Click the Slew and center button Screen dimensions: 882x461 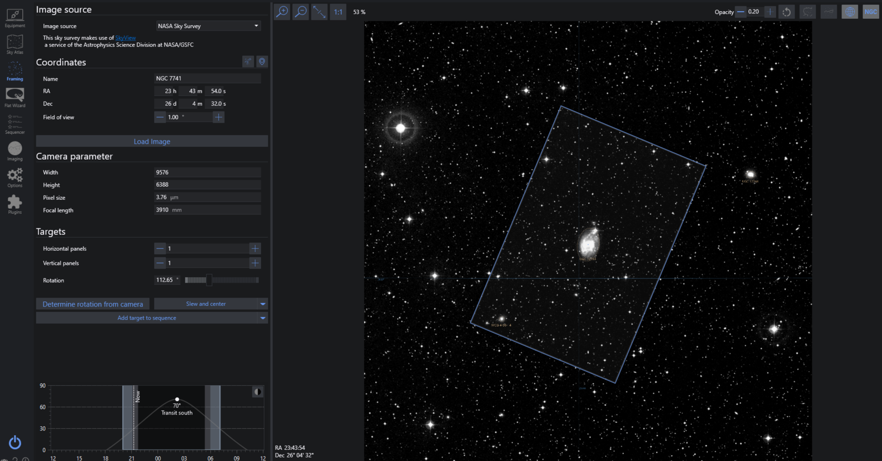(x=206, y=304)
